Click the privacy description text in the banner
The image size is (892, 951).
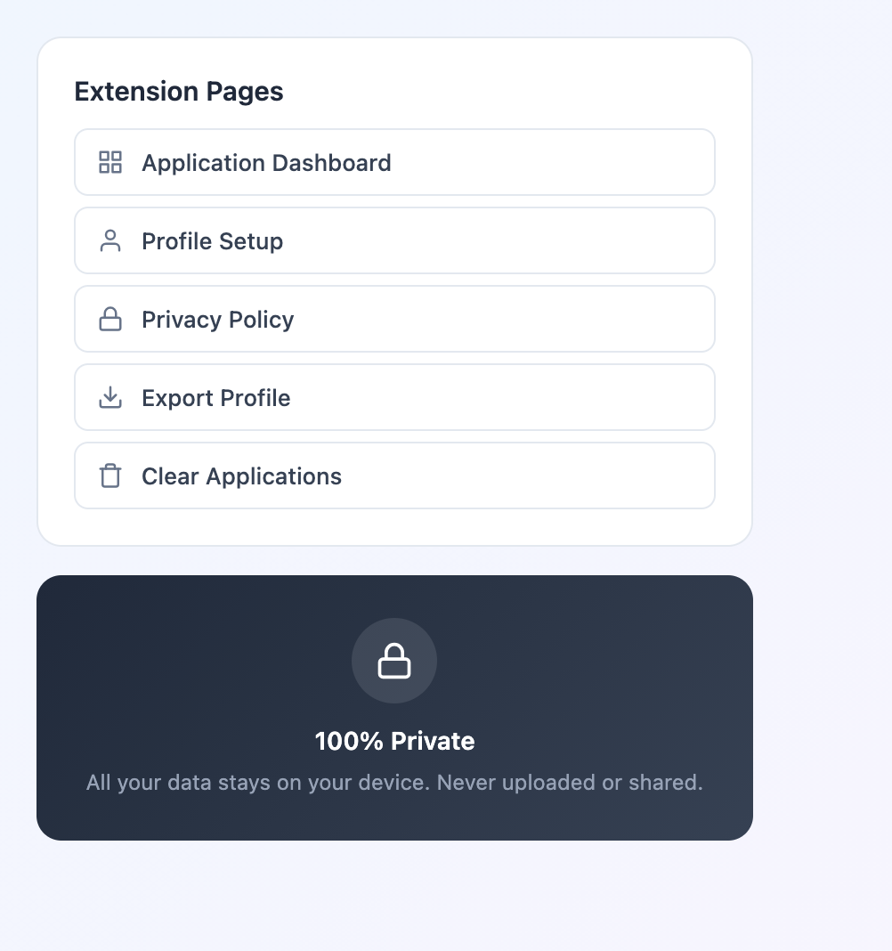click(x=394, y=782)
